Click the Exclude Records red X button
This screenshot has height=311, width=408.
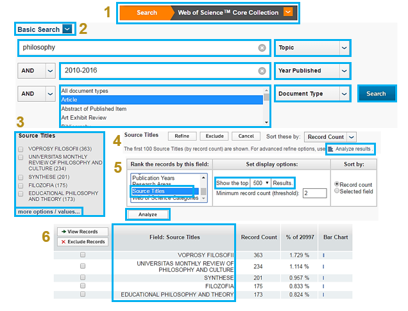[x=82, y=241]
